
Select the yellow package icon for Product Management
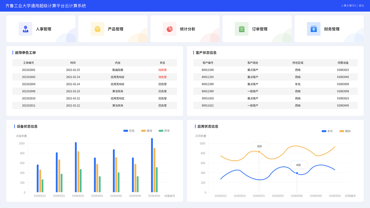click(x=97, y=29)
